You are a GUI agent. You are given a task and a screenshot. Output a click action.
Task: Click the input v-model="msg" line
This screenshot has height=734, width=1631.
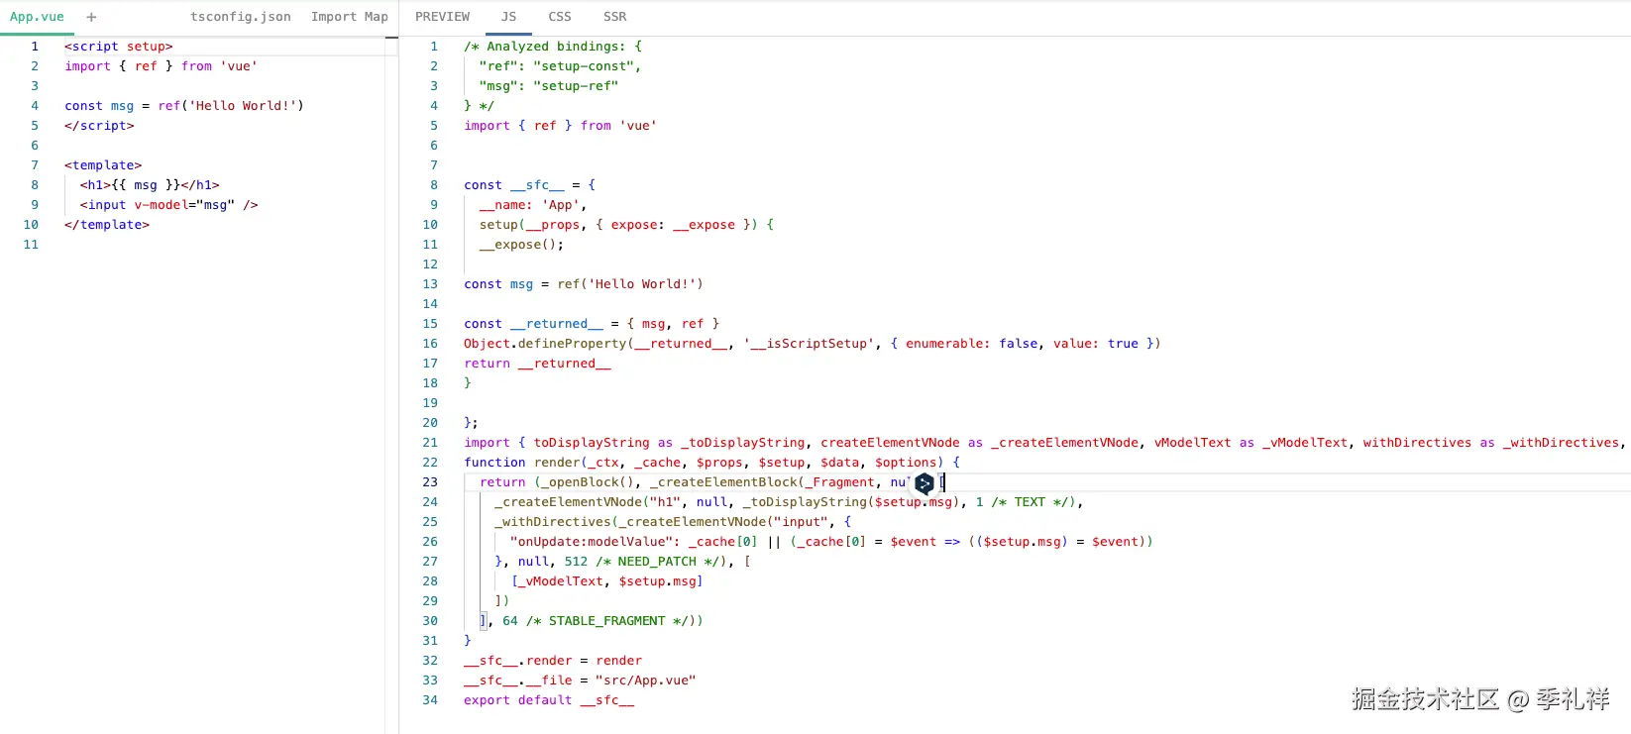168,205
